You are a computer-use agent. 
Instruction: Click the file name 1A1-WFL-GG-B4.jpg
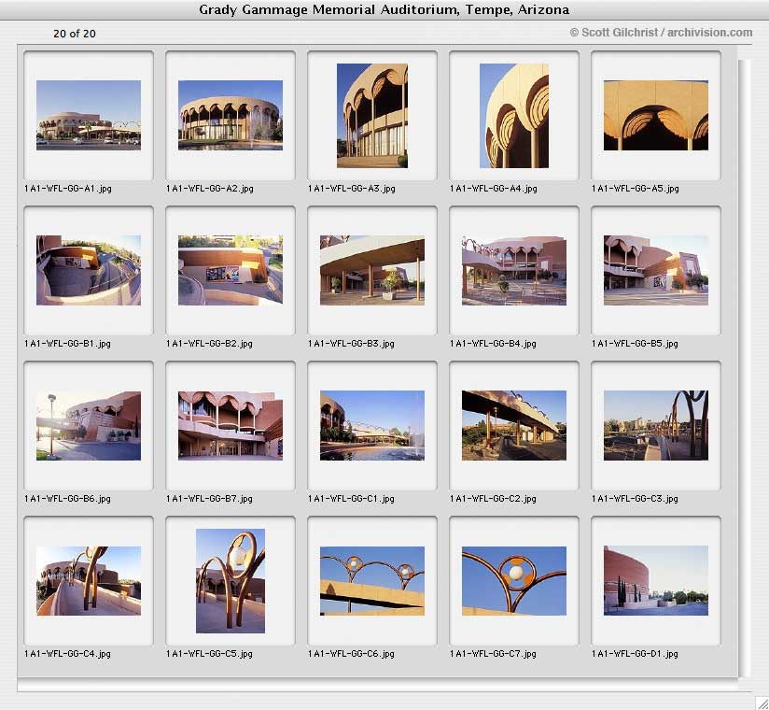(x=493, y=344)
